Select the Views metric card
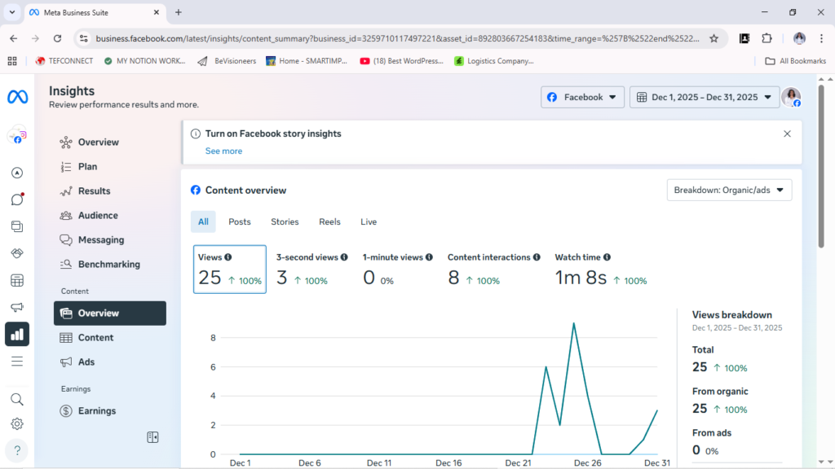Image resolution: width=835 pixels, height=469 pixels. point(229,270)
